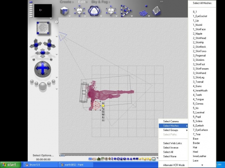Click the E edit icon beside selected object
This screenshot has height=168, width=225.
coord(103,117)
